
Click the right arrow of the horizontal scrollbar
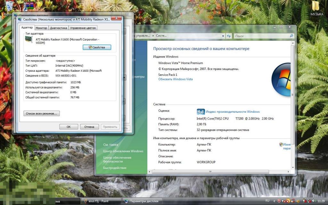289,172
